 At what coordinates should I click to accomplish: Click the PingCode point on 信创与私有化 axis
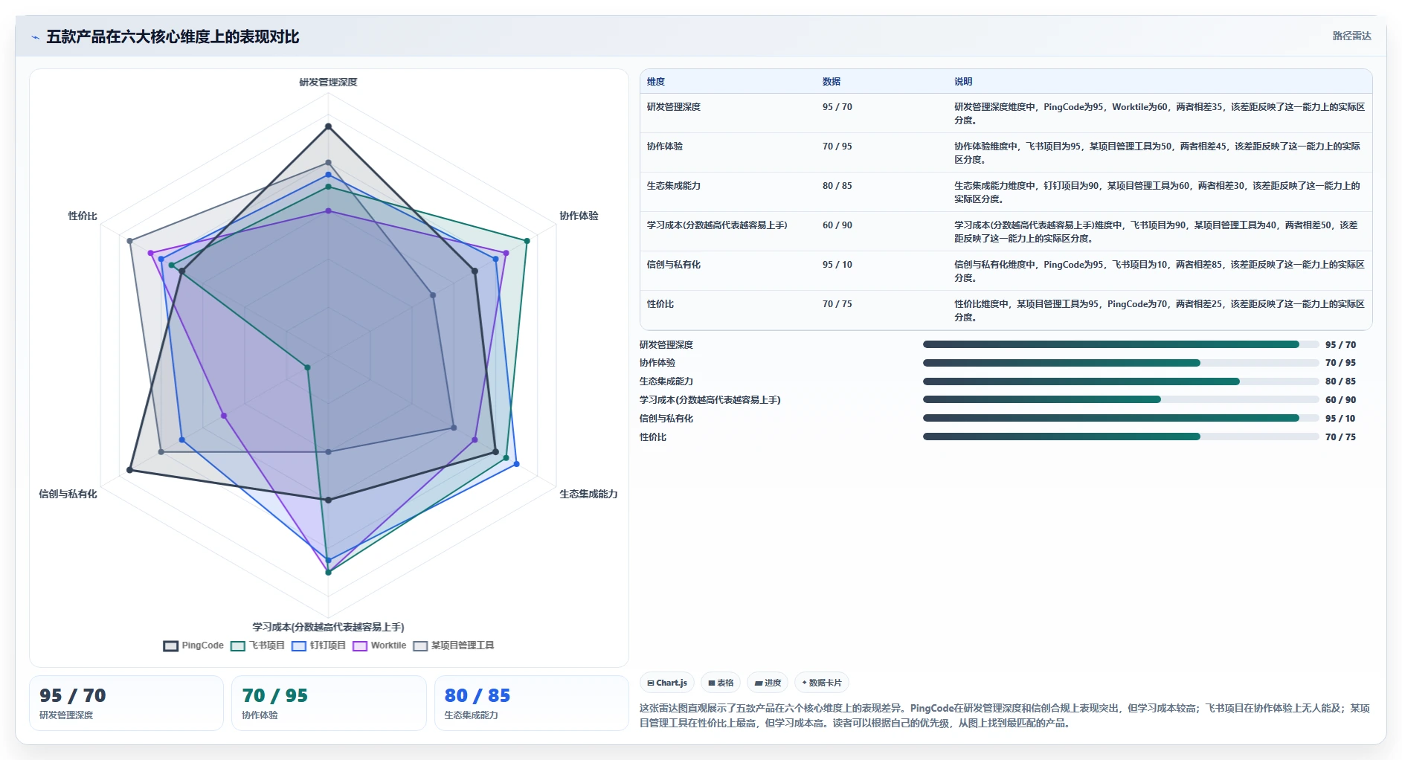[129, 470]
